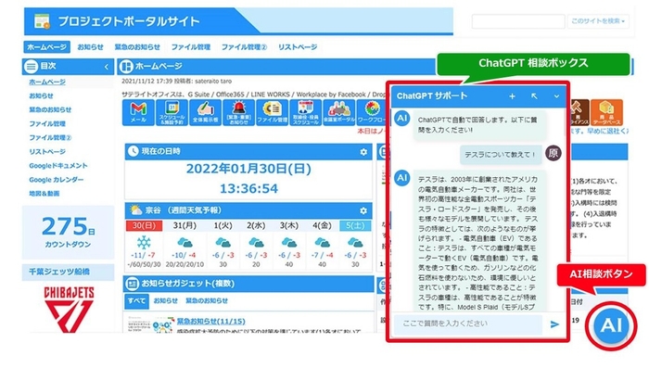Viewport: 649px width, 368px height.
Task: Select the ファイル管理 top navigation tab
Action: point(191,47)
